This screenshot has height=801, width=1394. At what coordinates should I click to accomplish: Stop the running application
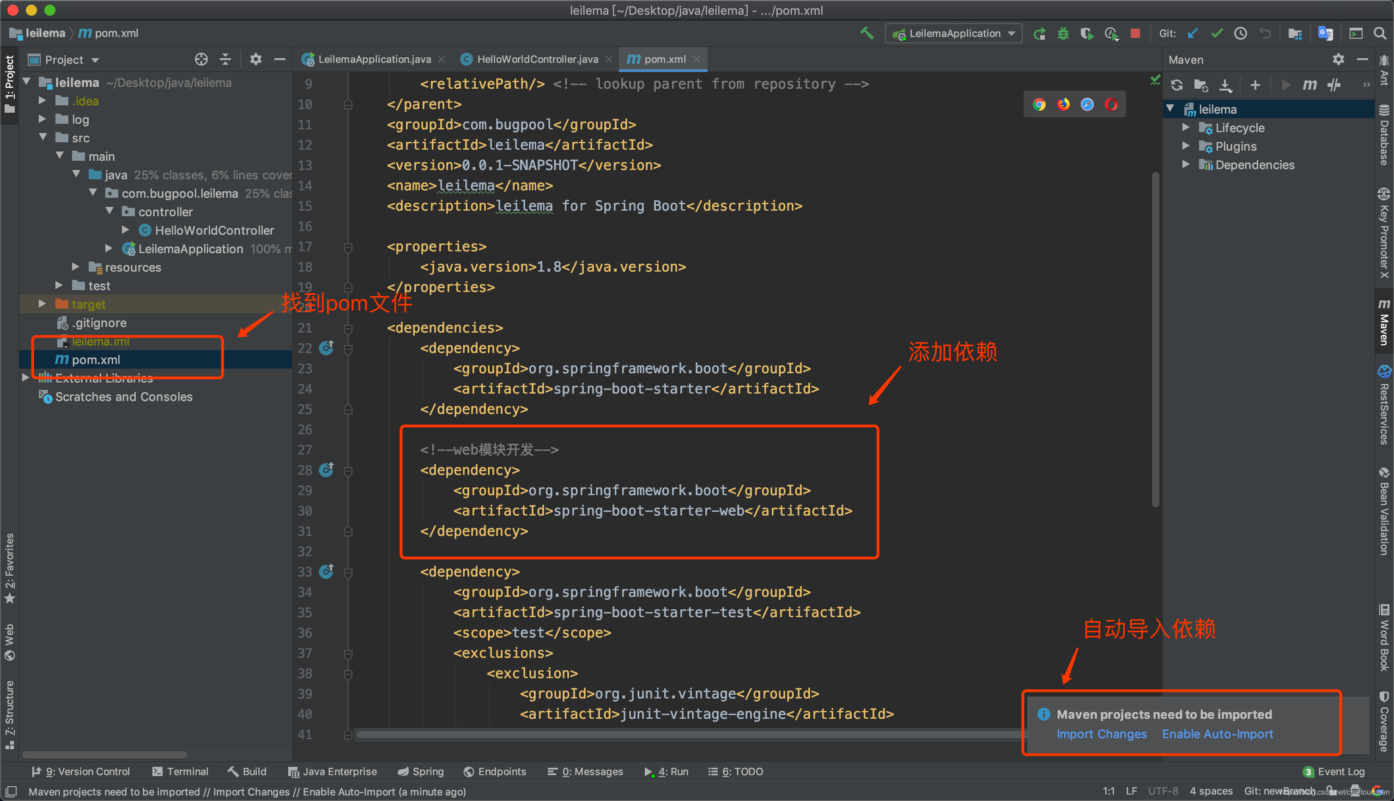coord(1135,34)
